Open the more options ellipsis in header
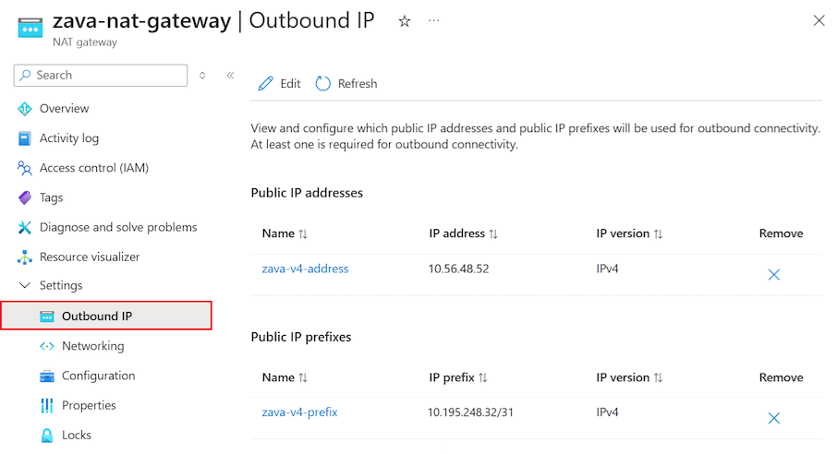 click(x=434, y=21)
